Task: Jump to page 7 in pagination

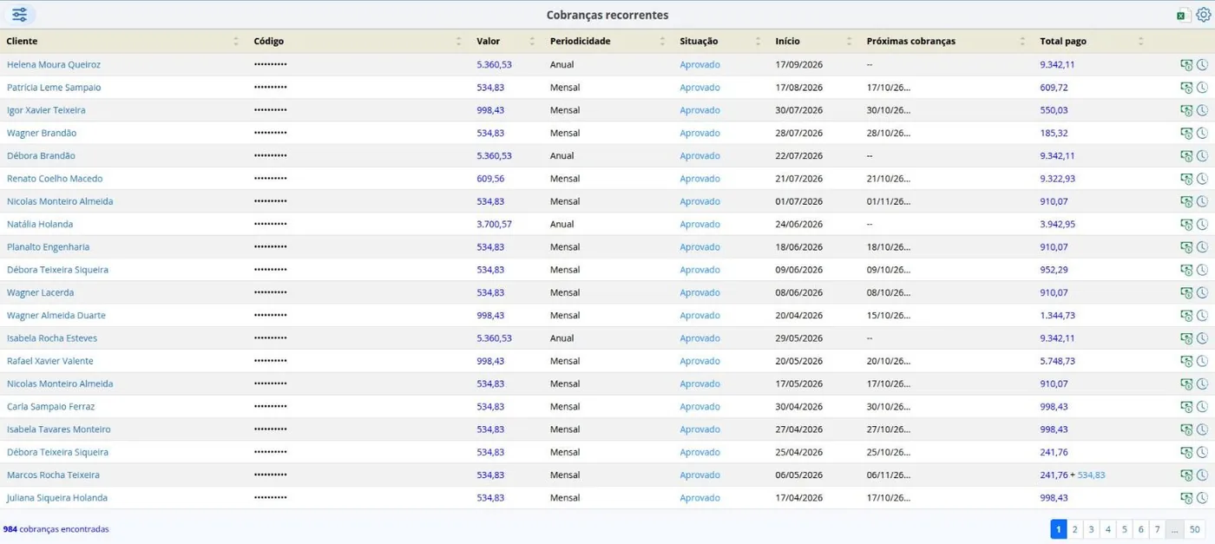Action: point(1158,529)
